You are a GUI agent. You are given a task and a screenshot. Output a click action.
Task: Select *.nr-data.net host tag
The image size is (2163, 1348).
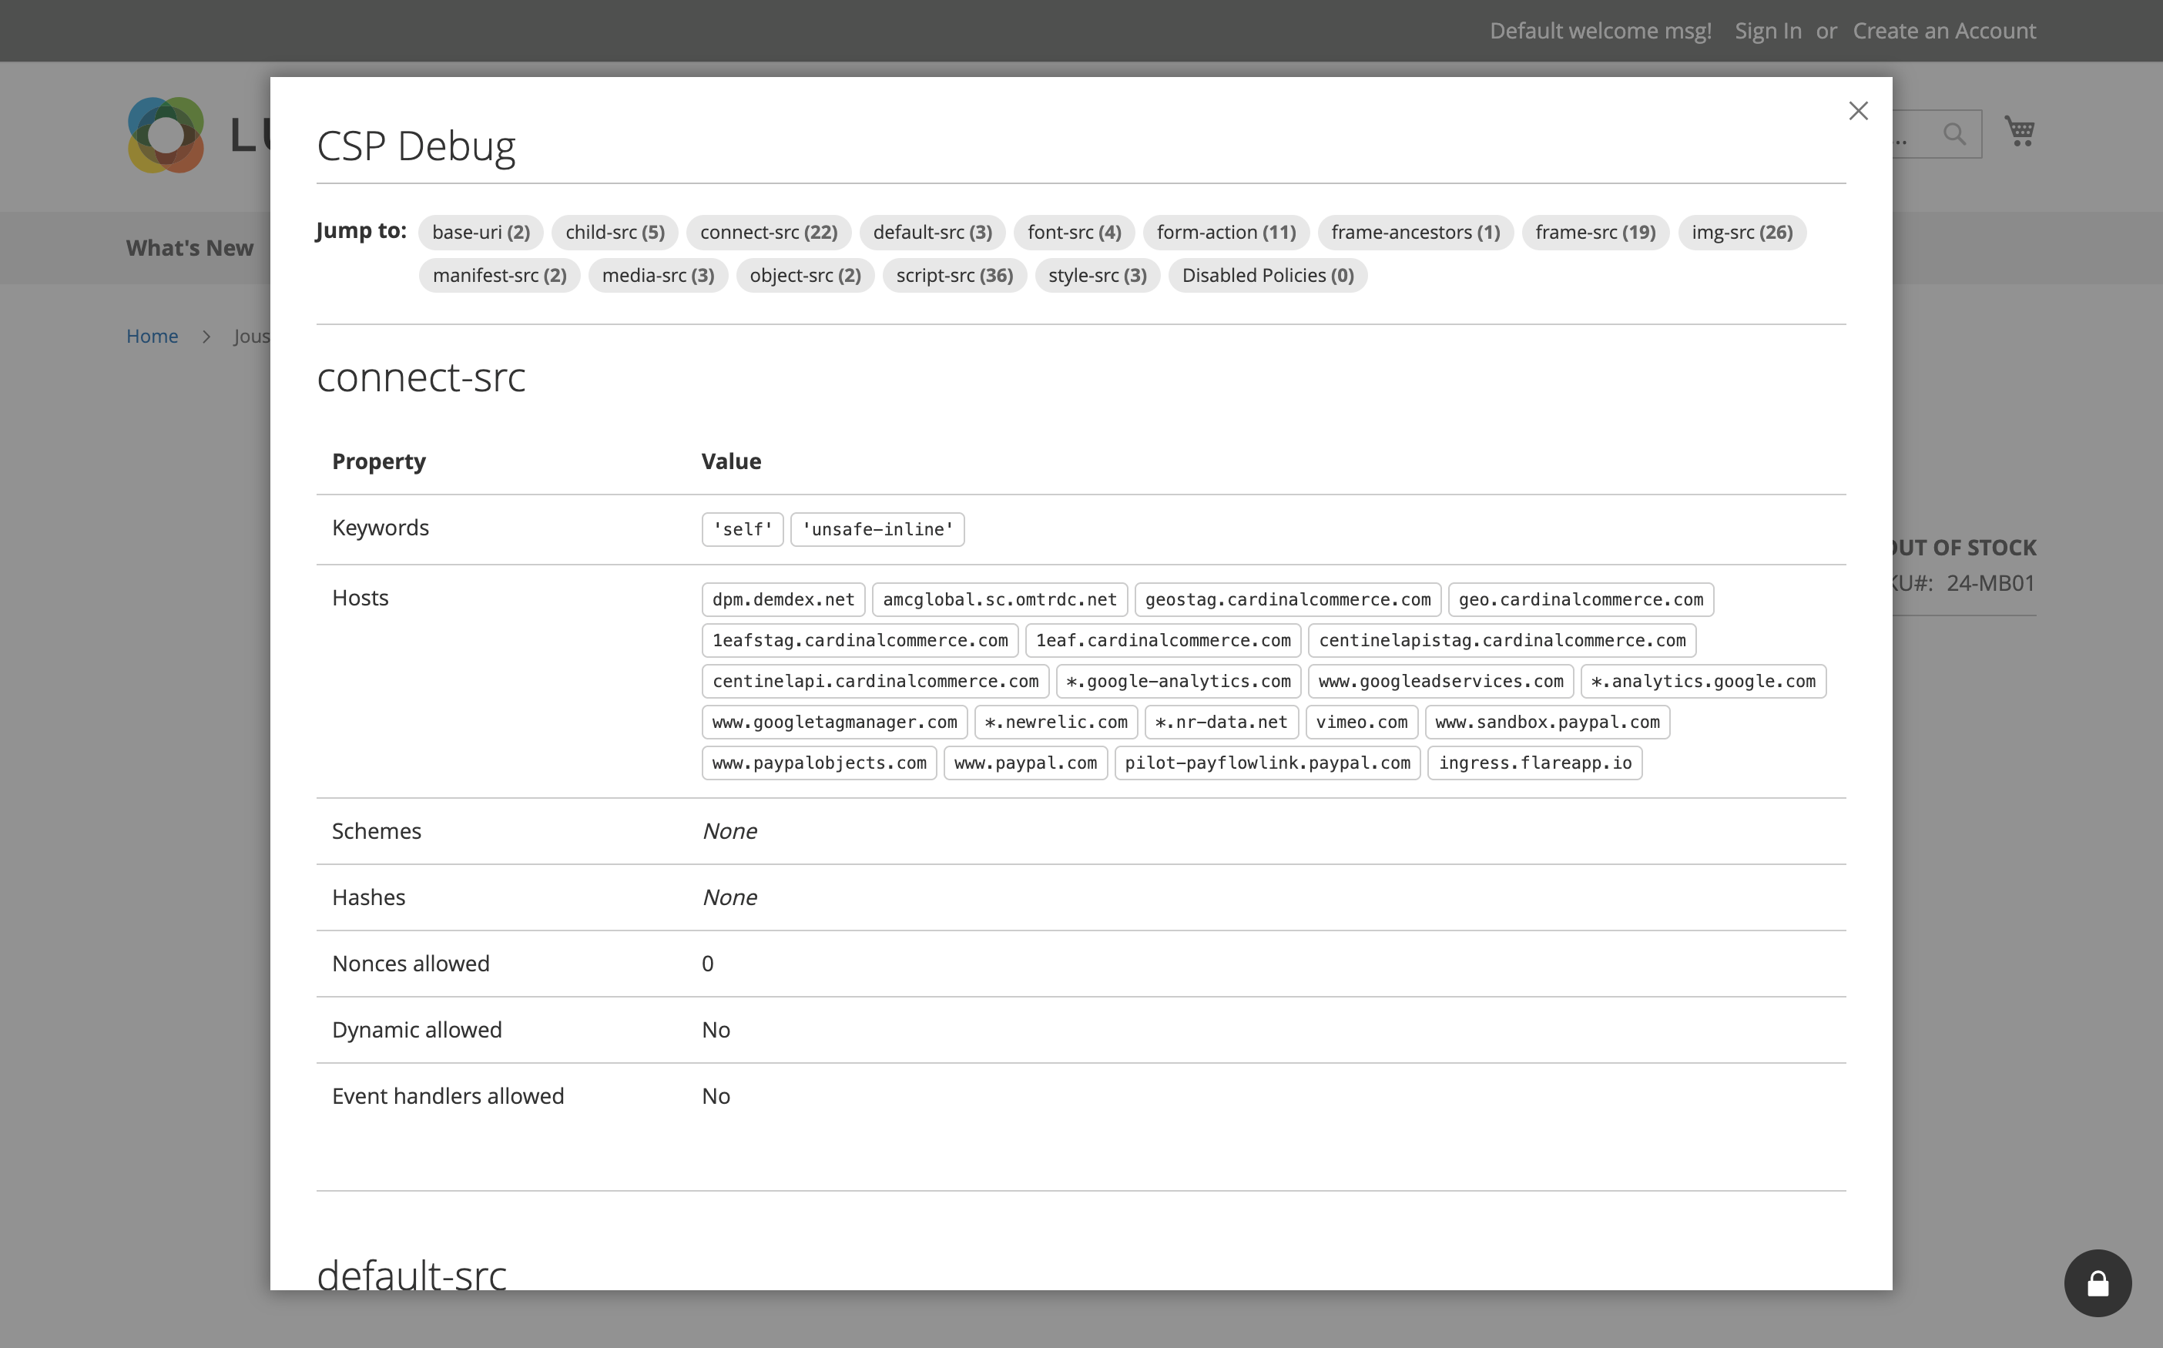(x=1222, y=723)
